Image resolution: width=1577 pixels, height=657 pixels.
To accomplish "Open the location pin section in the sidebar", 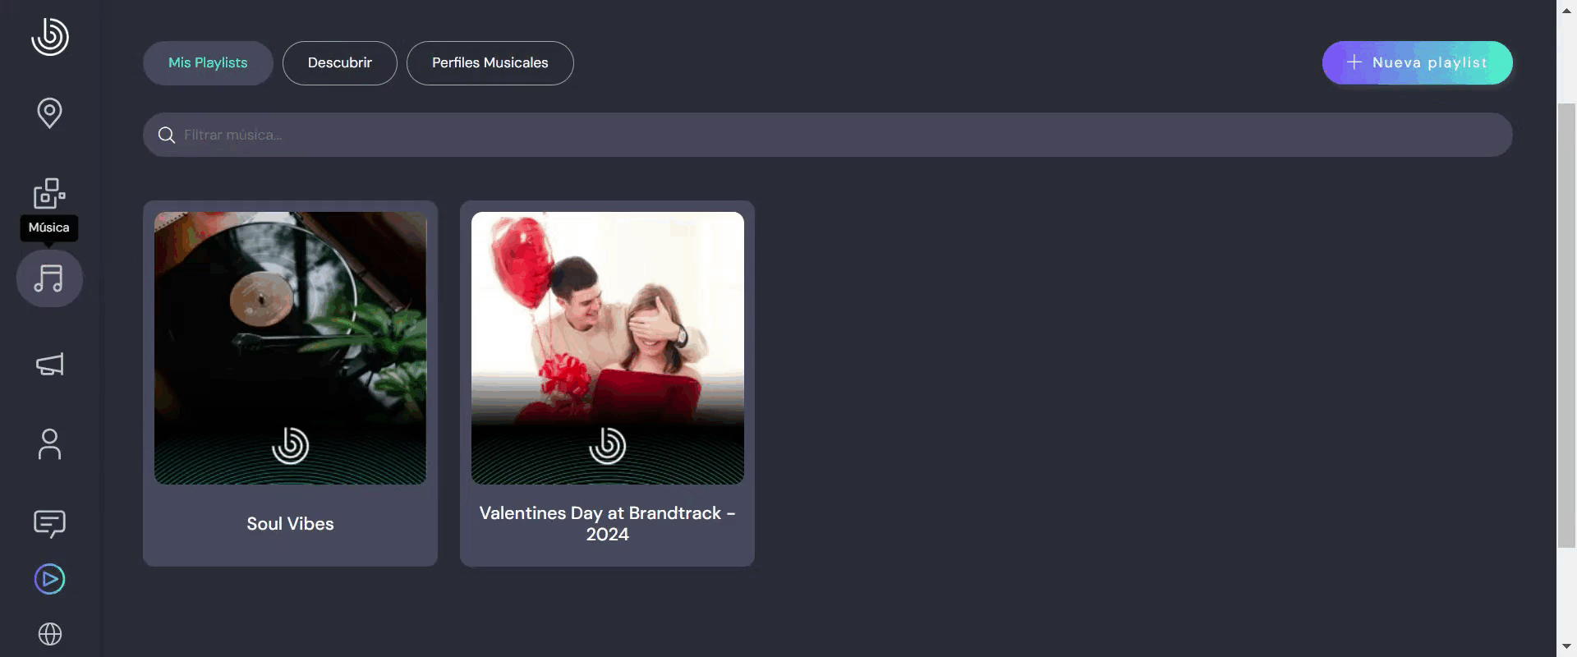I will click(49, 113).
